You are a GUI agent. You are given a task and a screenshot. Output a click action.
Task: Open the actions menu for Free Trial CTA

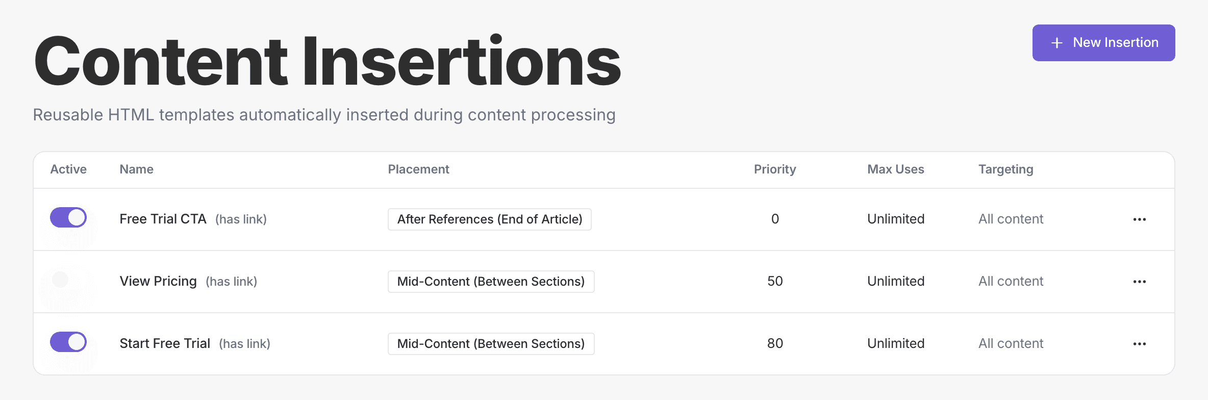point(1140,219)
